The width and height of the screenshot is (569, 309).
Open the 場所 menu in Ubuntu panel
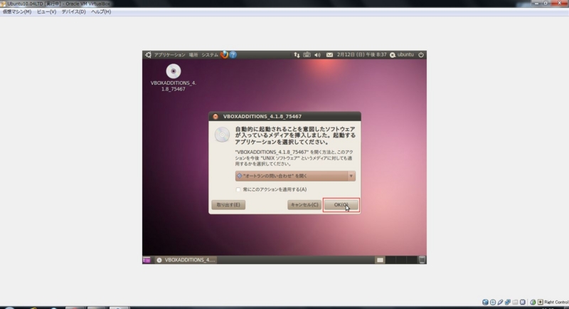click(193, 55)
